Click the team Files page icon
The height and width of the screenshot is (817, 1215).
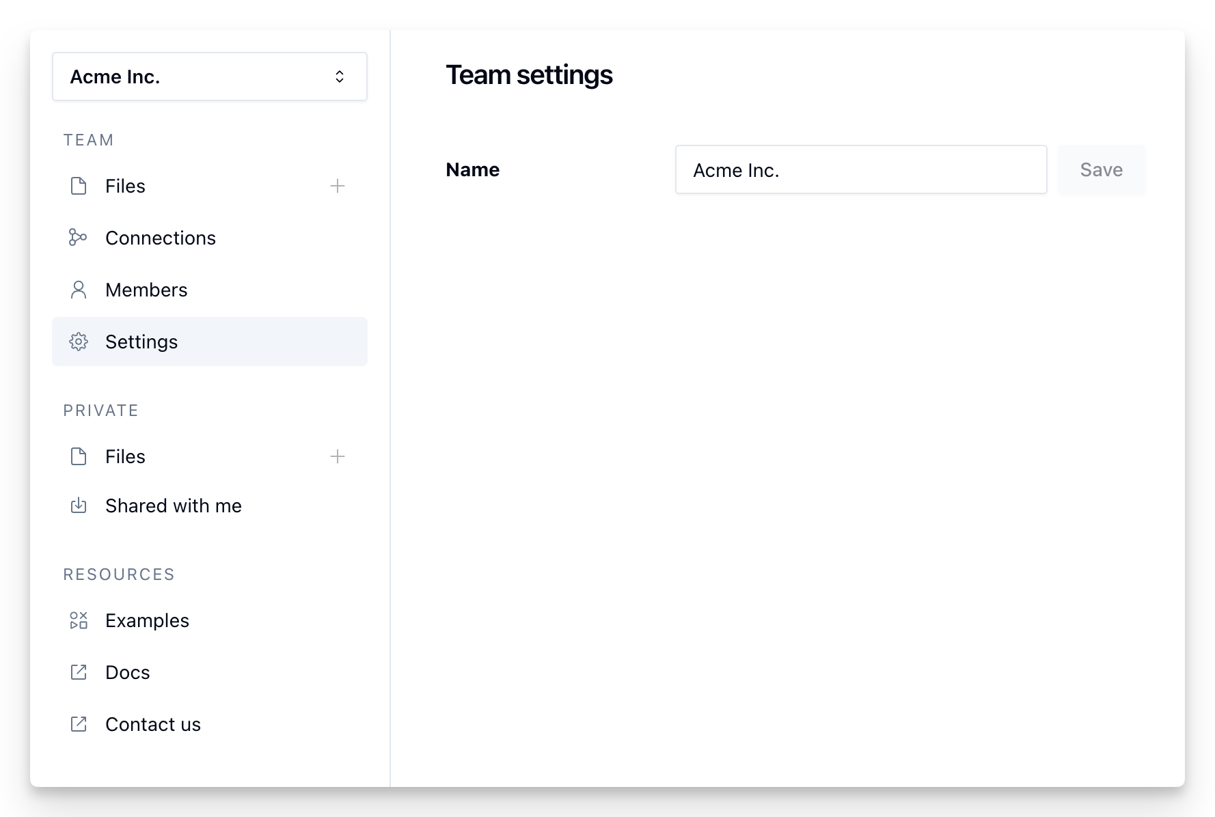click(79, 186)
